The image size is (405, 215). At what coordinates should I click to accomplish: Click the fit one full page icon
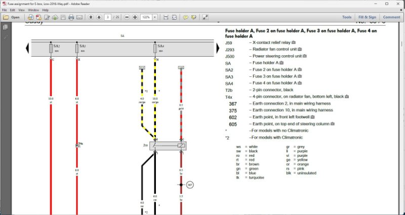[174, 17]
